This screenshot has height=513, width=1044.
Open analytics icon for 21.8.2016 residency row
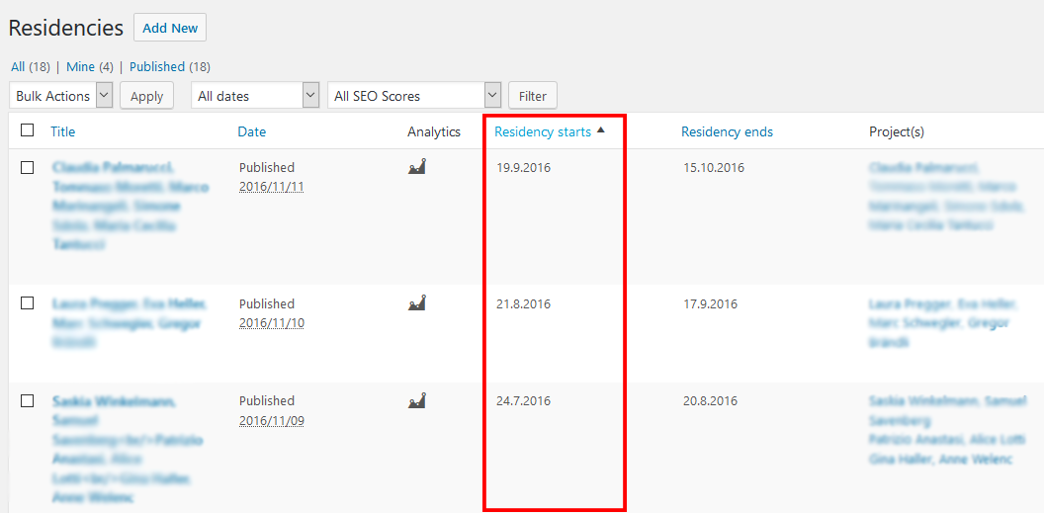click(417, 303)
